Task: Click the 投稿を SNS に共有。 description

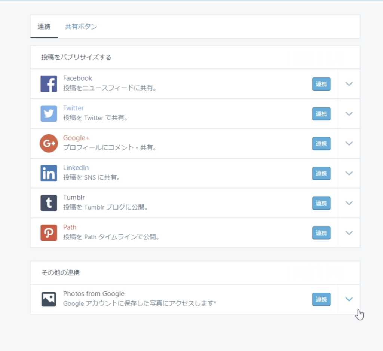Action: (92, 177)
